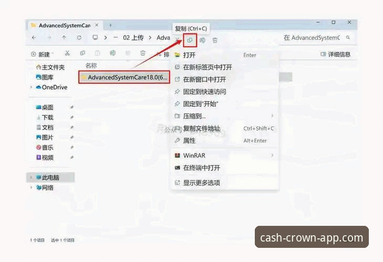
Task: Click the This PC monitor icon in address bar
Action: (95, 38)
